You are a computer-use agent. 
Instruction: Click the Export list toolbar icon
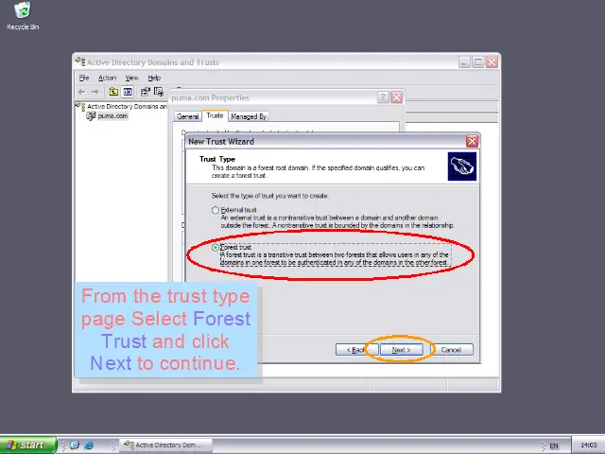159,92
